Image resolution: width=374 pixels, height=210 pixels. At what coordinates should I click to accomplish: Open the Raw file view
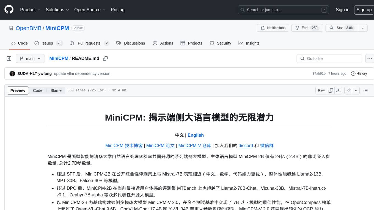321,90
